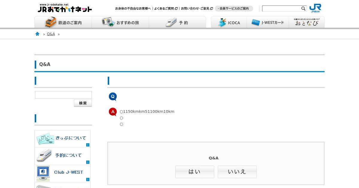Open the おすすめの旅 tab
Screen dimensions: 359x188
pos(120,22)
